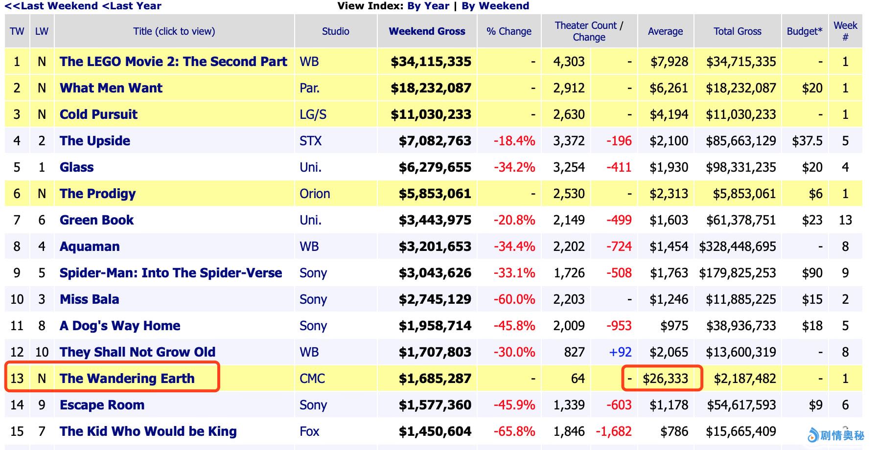Screen dimensions: 878x450
Task: Select CMC studio link
Action: [x=312, y=379]
